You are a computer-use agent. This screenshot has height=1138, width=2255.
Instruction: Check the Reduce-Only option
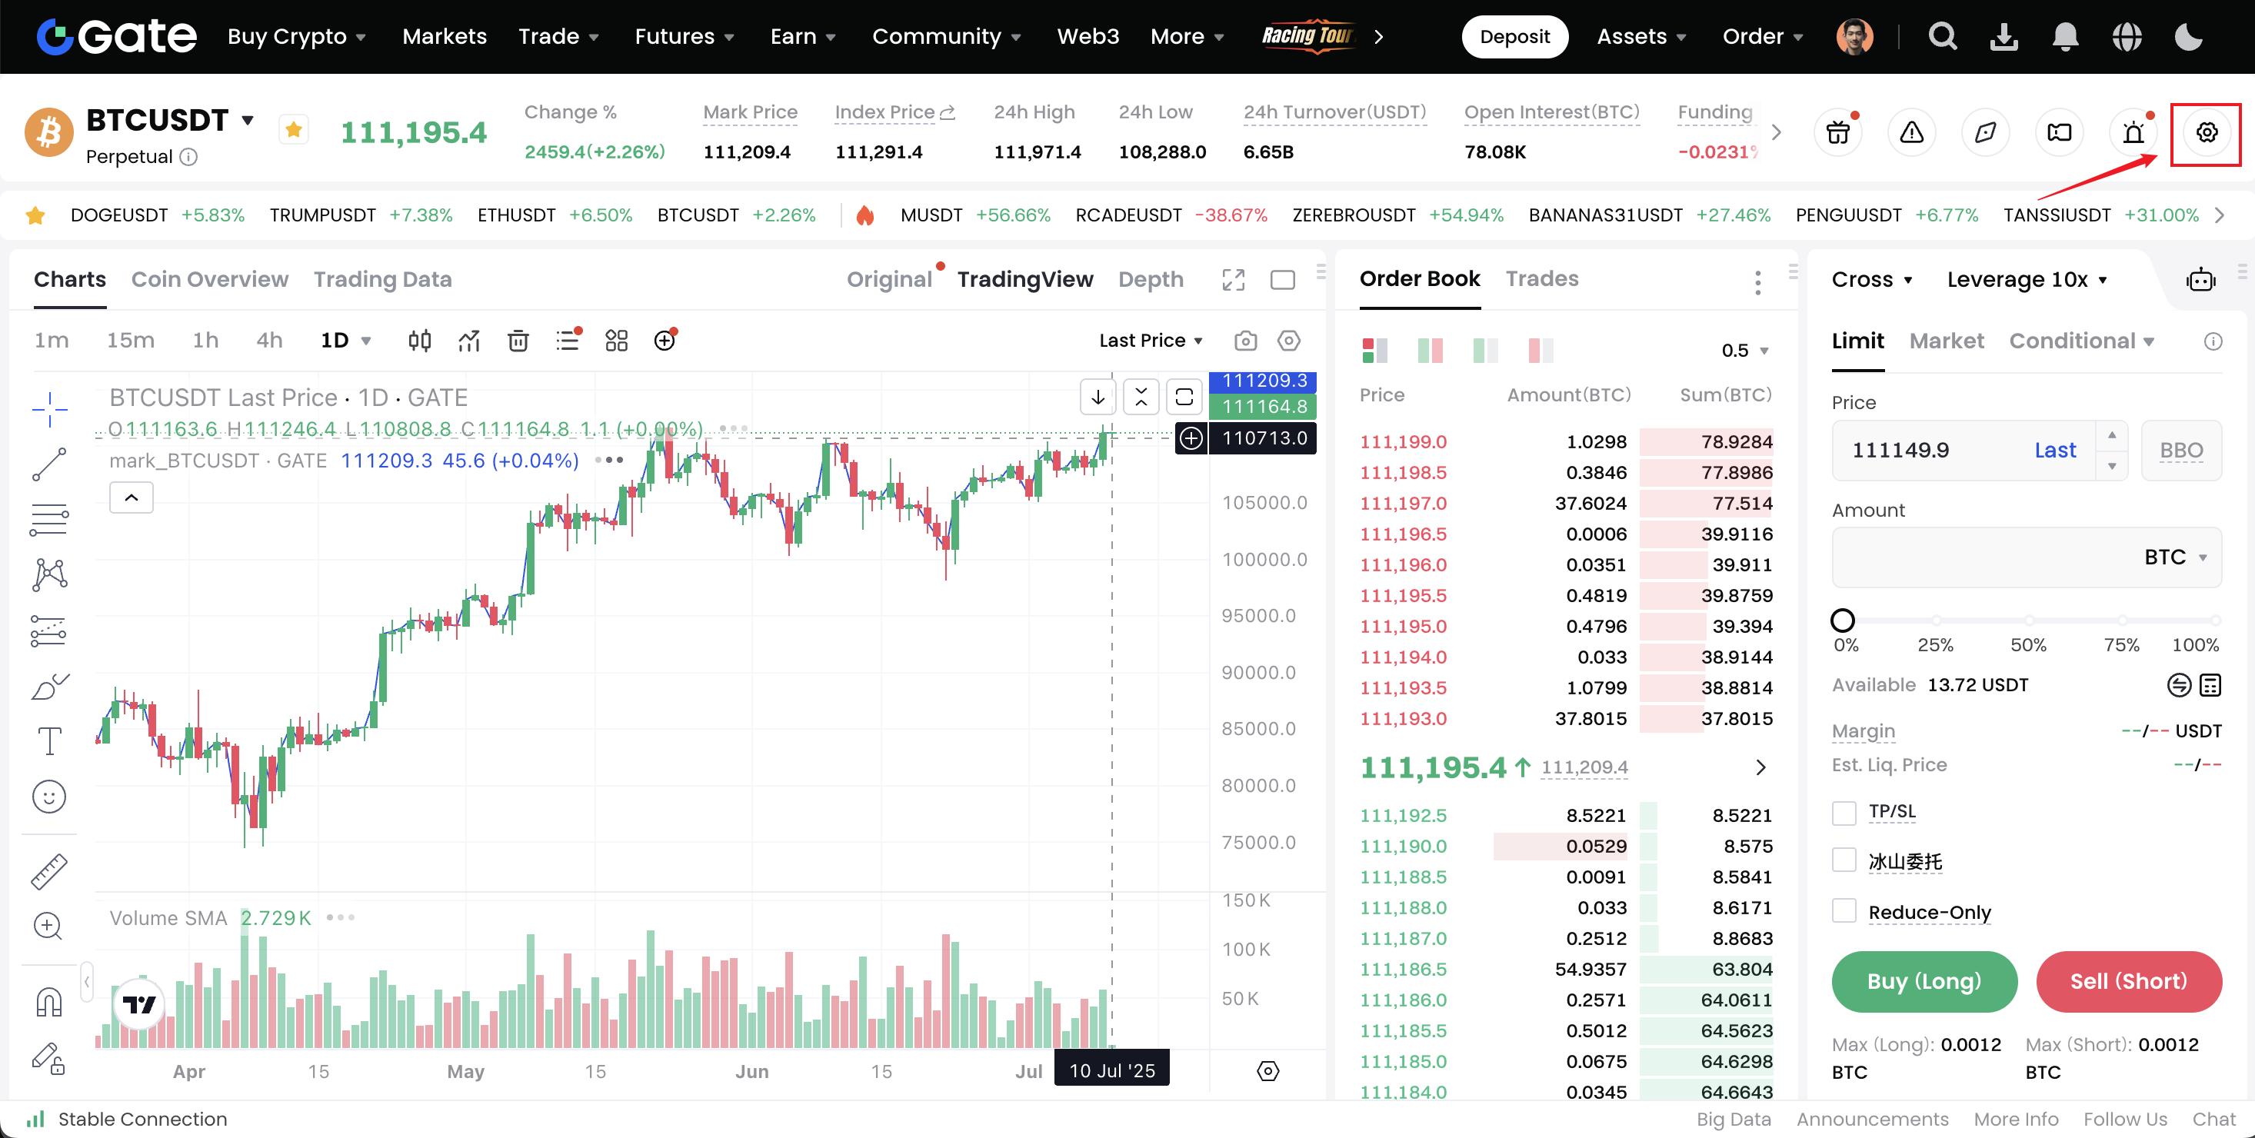pos(1844,911)
